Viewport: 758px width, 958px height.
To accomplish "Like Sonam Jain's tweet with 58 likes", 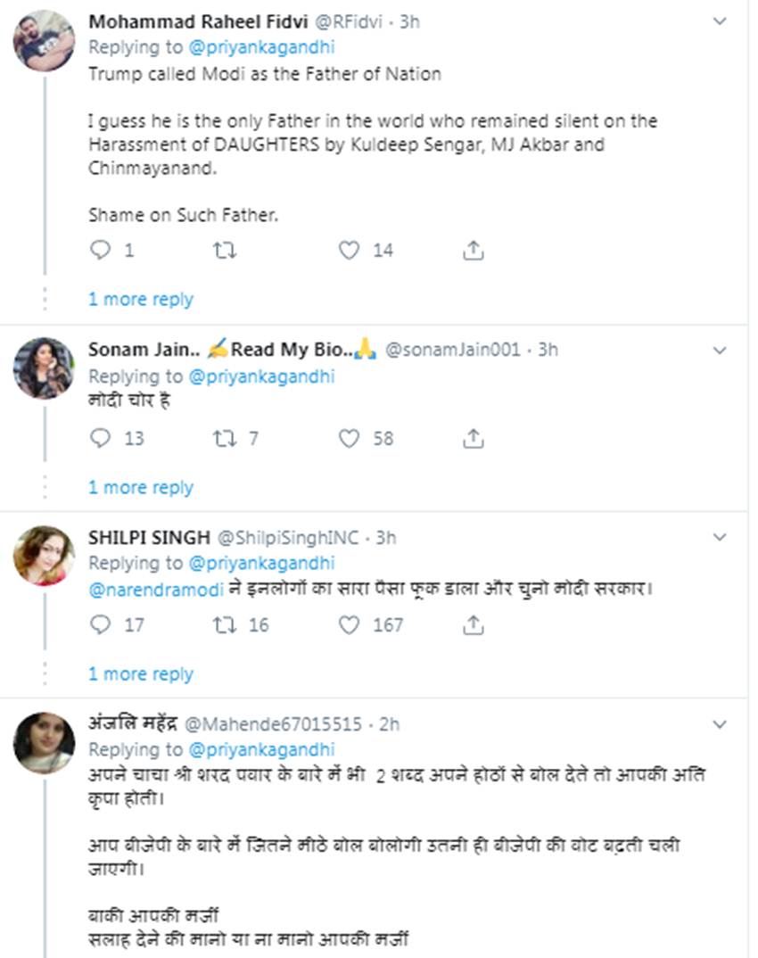I will (x=349, y=438).
